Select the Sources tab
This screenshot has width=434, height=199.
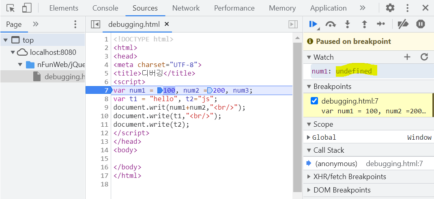pos(145,8)
